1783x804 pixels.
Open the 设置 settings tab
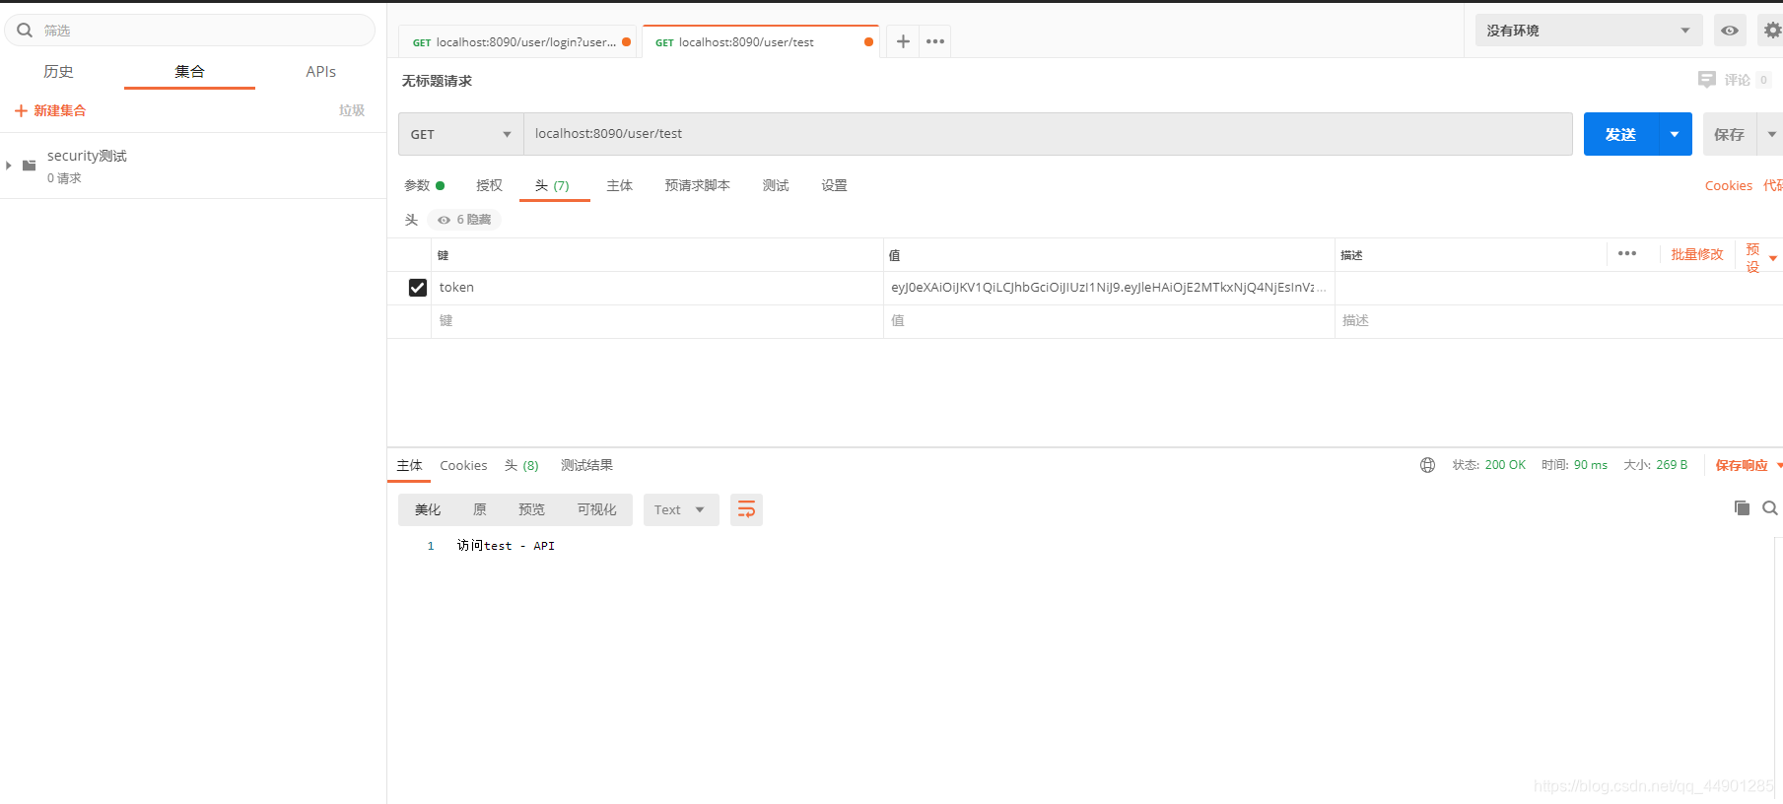click(834, 185)
